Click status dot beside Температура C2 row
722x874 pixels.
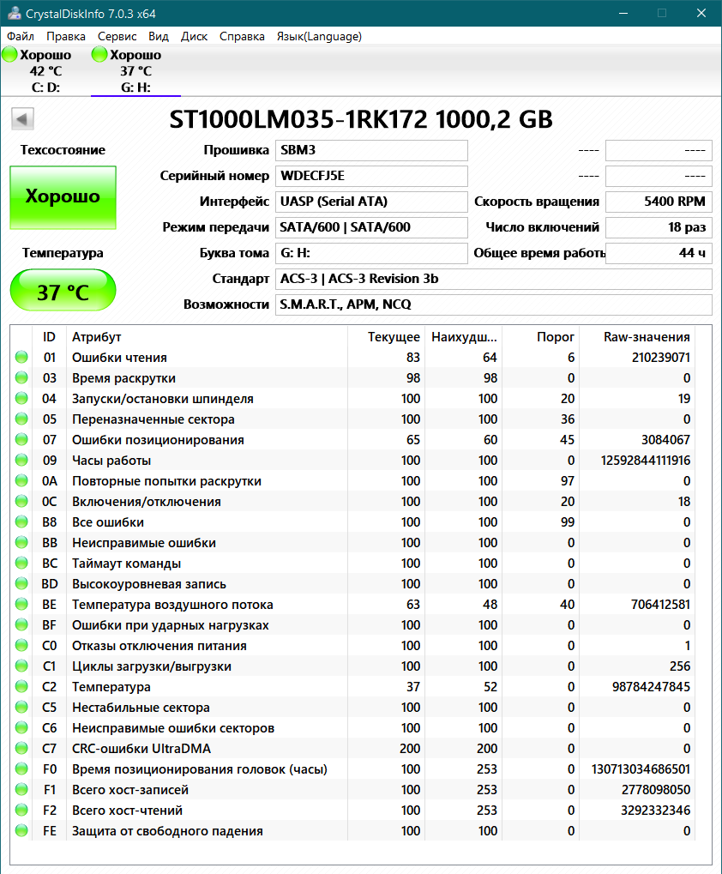(x=21, y=687)
